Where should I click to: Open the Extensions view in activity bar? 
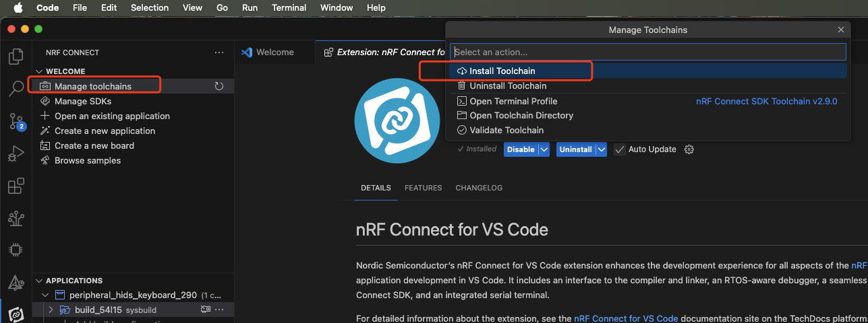(x=16, y=186)
